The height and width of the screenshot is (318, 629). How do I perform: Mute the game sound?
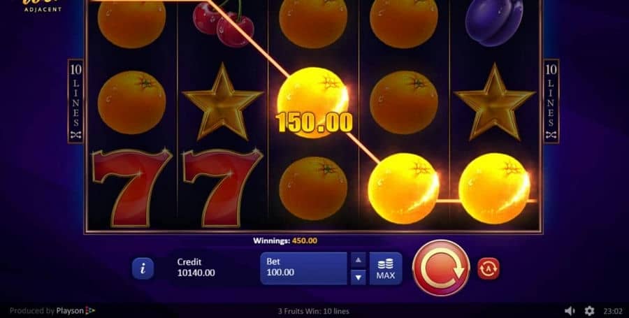(570, 311)
